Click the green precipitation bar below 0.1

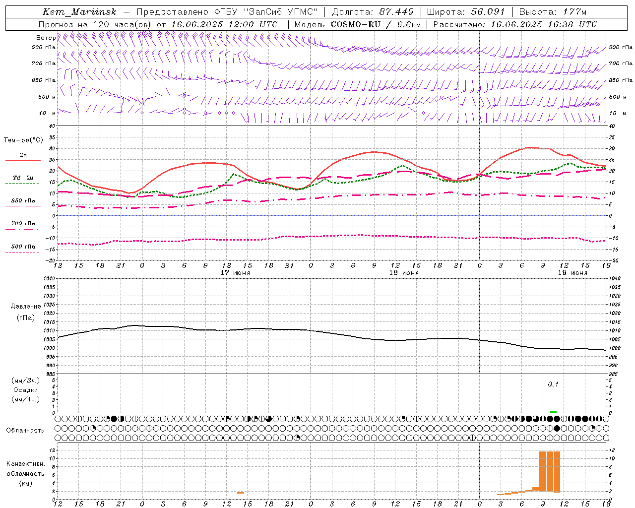point(553,412)
